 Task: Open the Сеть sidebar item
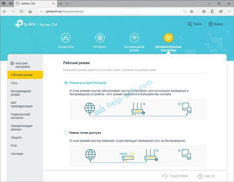[25, 83]
